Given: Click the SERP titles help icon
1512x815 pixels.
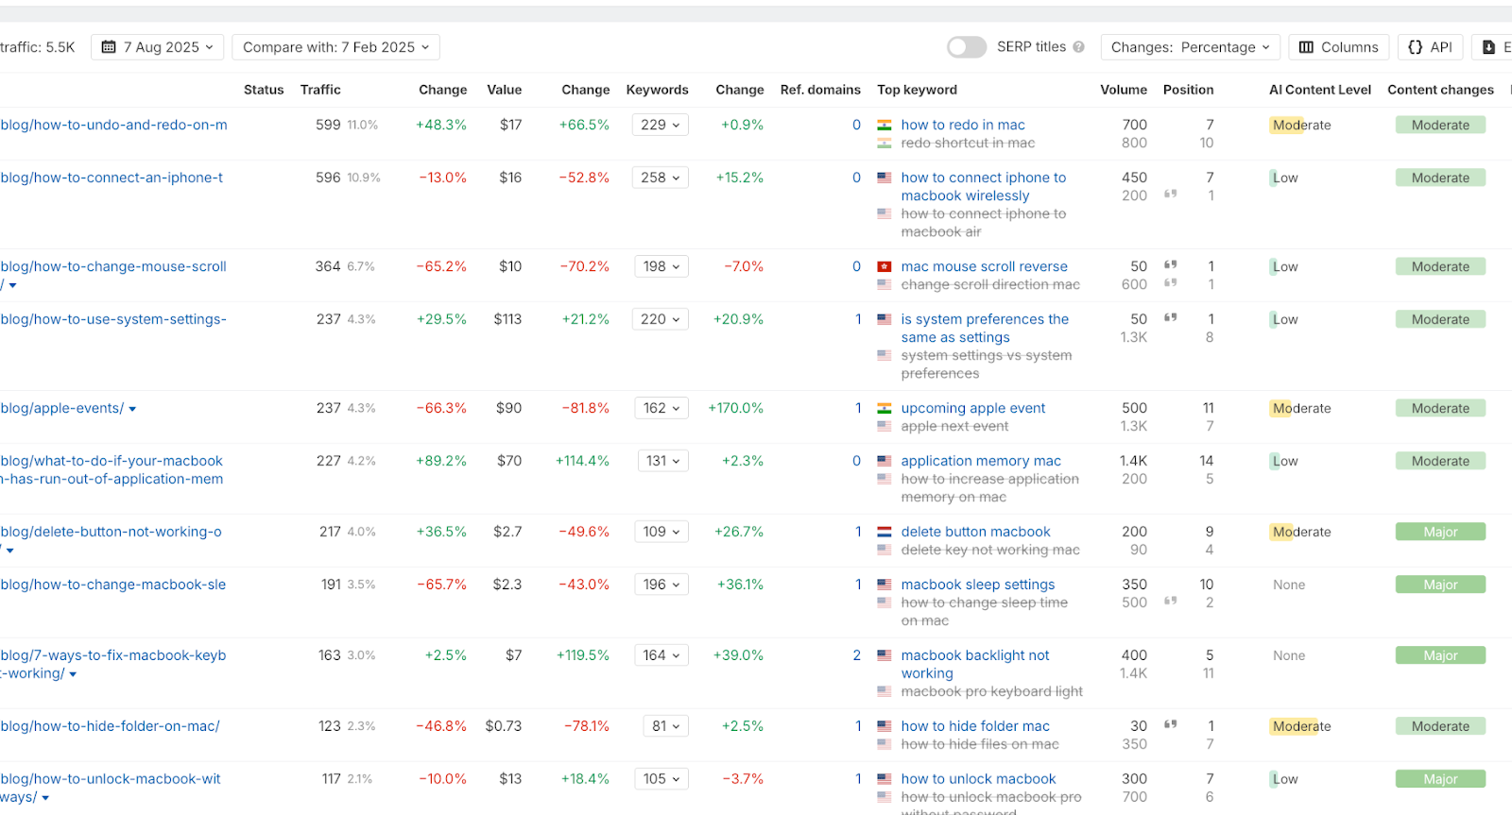Looking at the screenshot, I should coord(1078,47).
